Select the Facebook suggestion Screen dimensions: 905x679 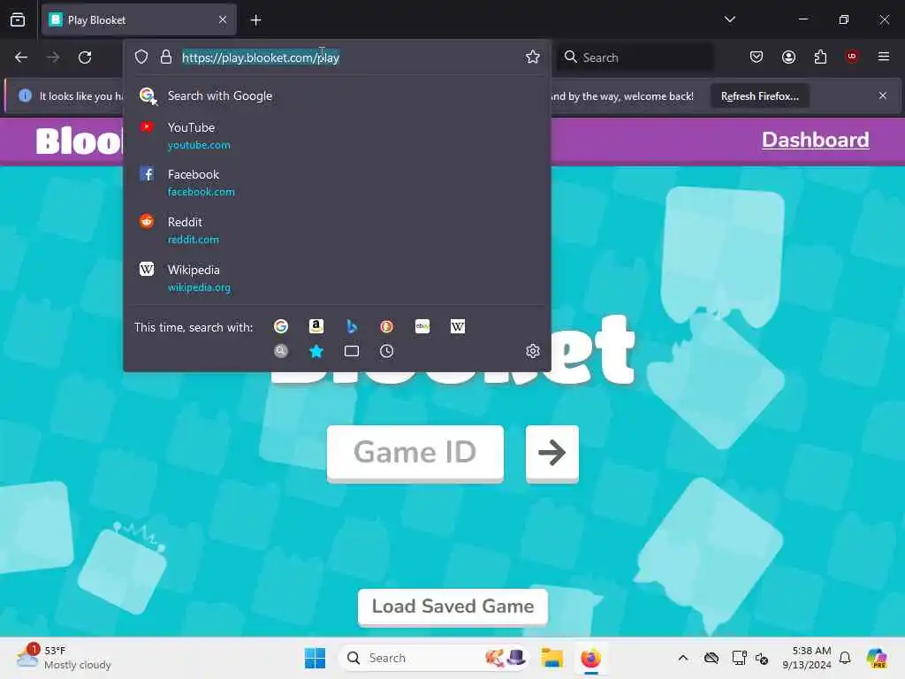[337, 182]
